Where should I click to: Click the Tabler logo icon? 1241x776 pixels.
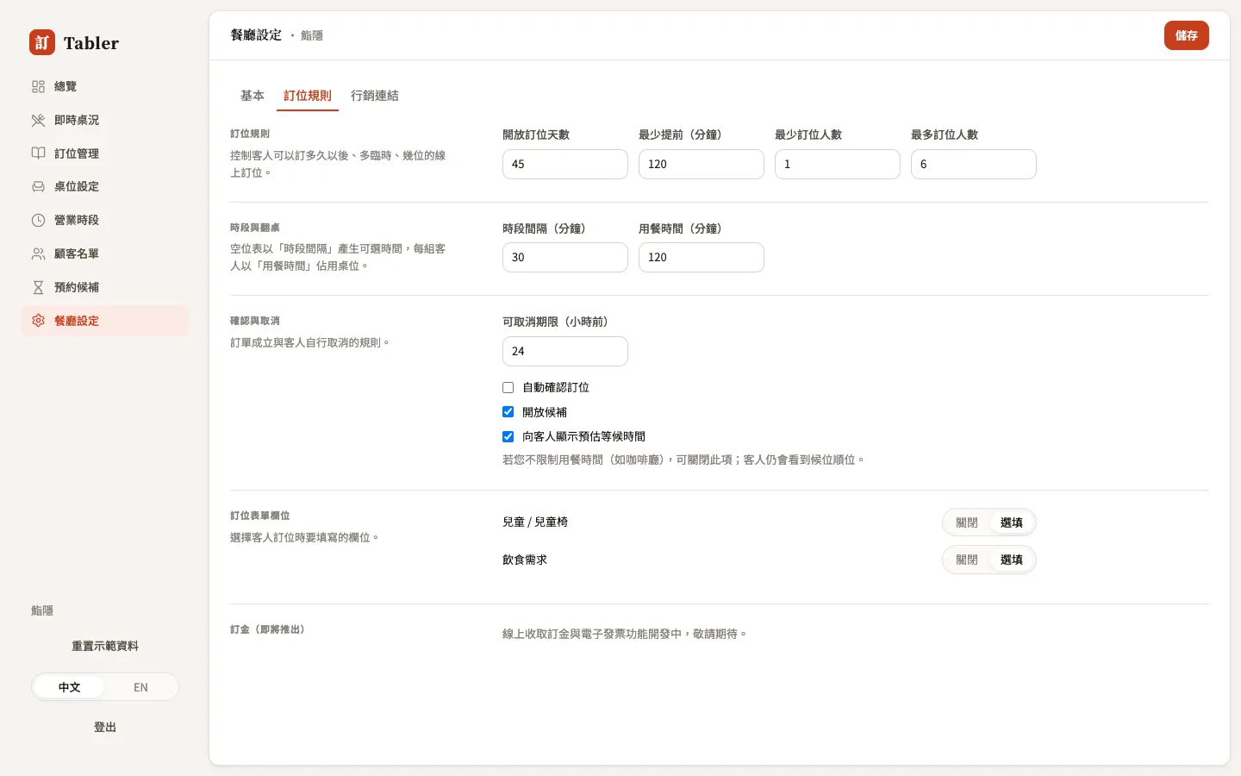pyautogui.click(x=42, y=42)
